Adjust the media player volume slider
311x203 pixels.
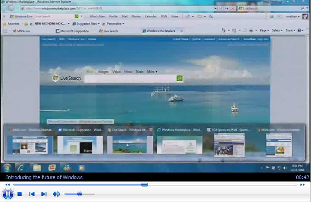[80, 194]
